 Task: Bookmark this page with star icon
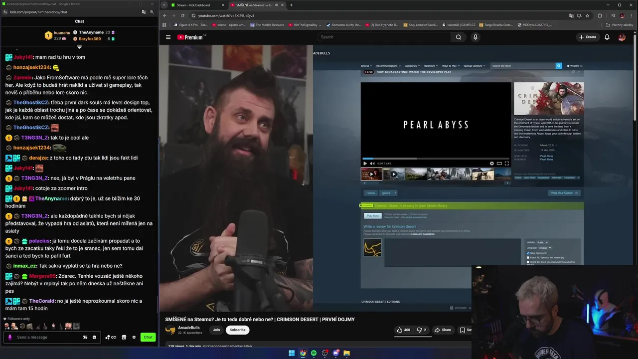point(587,15)
